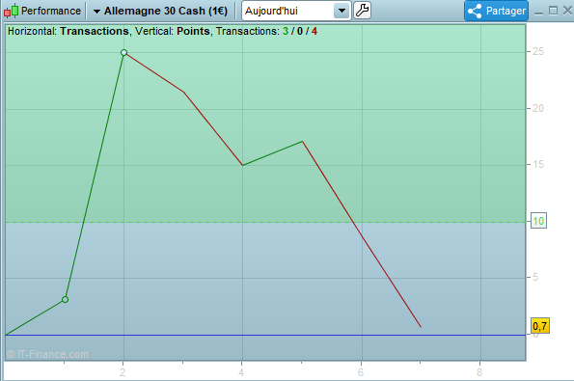Open the wrench settings icon
Screen dimensions: 574x381
pos(362,11)
